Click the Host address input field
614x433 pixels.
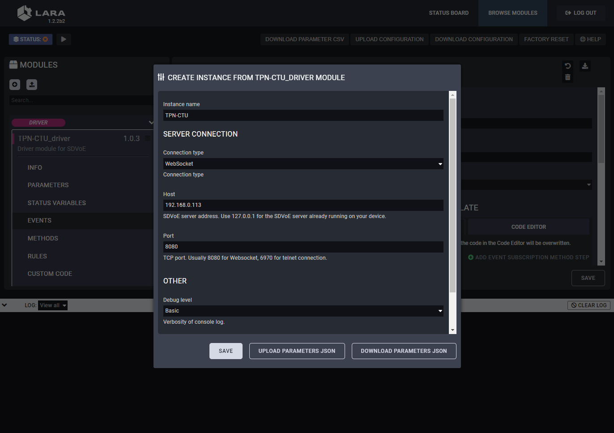click(x=303, y=205)
